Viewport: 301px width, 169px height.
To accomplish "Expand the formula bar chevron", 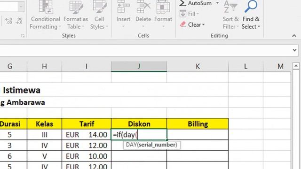I will coord(295,50).
